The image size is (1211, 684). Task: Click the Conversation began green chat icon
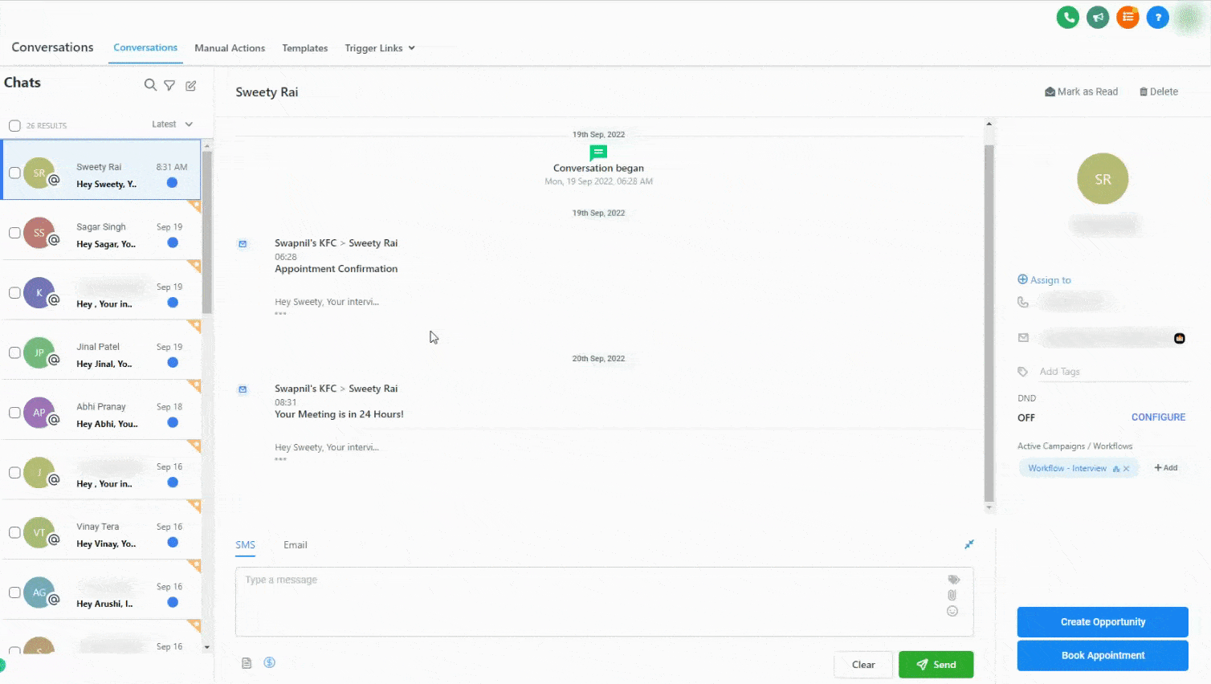click(598, 153)
